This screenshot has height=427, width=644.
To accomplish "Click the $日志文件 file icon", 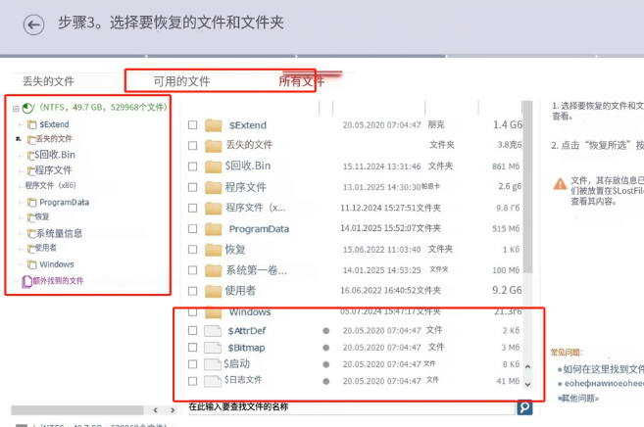I will [x=213, y=381].
